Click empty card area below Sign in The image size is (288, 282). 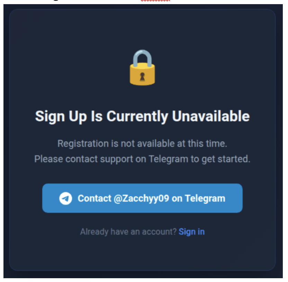coord(142,253)
